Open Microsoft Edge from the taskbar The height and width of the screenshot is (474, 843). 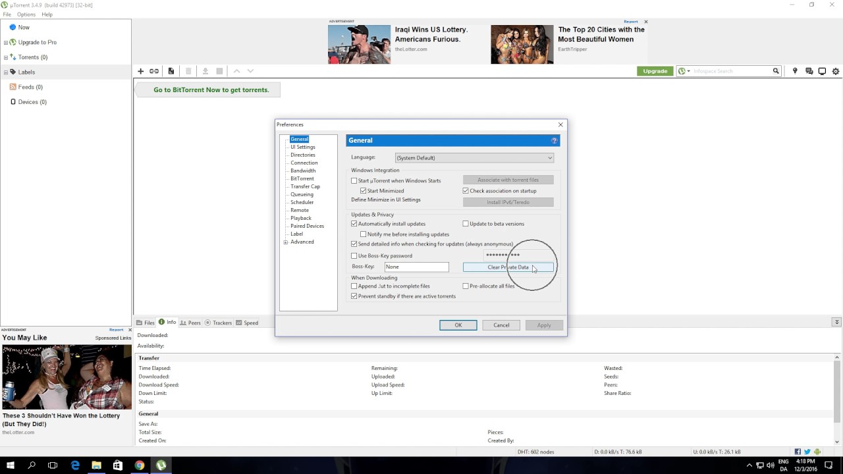point(75,465)
